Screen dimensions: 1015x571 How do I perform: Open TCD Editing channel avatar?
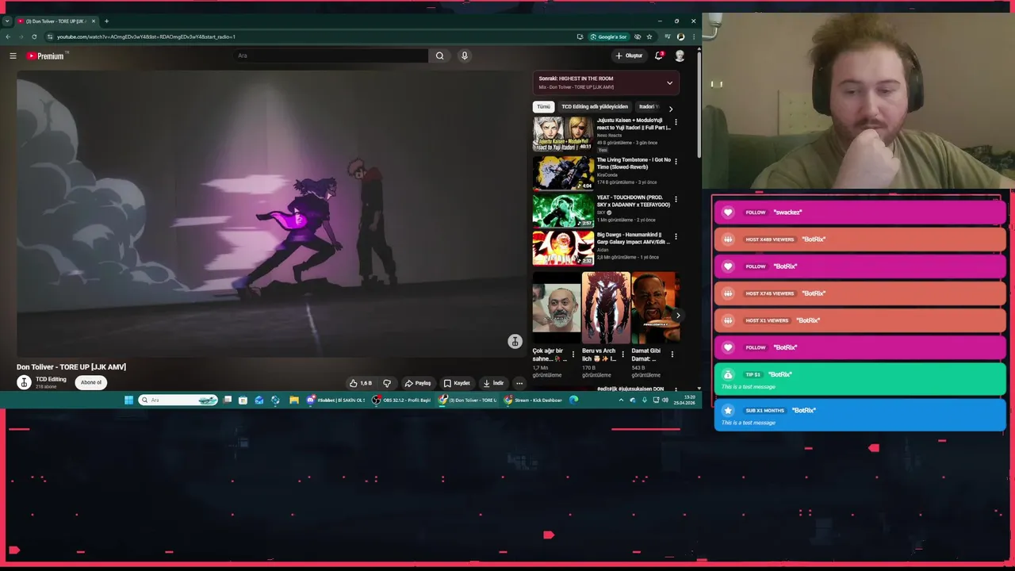coord(24,382)
